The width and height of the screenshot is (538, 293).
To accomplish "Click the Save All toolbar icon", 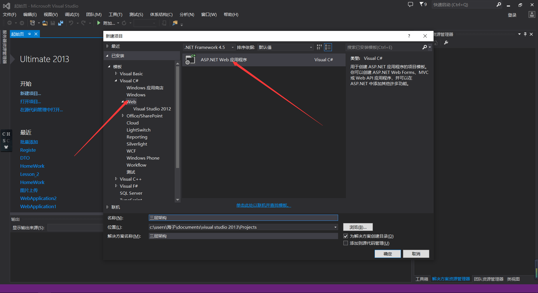I will tap(61, 23).
